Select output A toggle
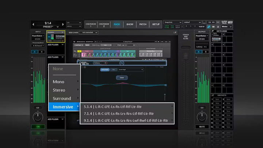 click(199, 52)
